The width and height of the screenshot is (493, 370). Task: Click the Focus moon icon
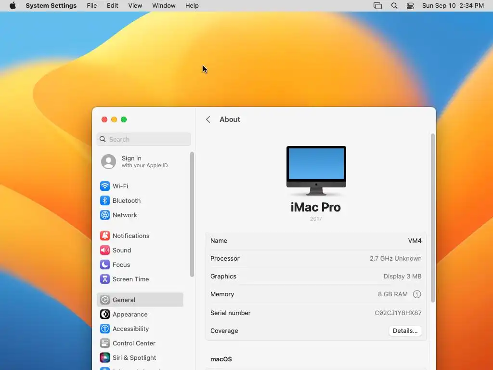pyautogui.click(x=104, y=264)
